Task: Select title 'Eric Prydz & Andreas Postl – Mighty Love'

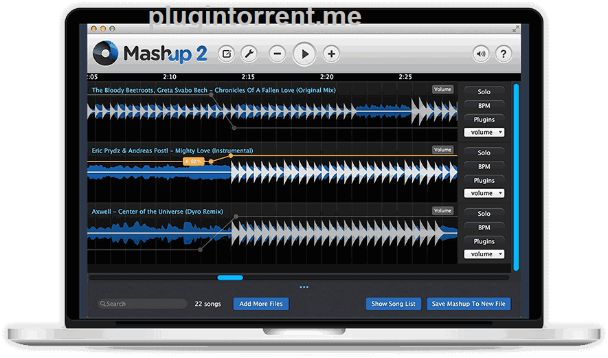Action: point(150,150)
